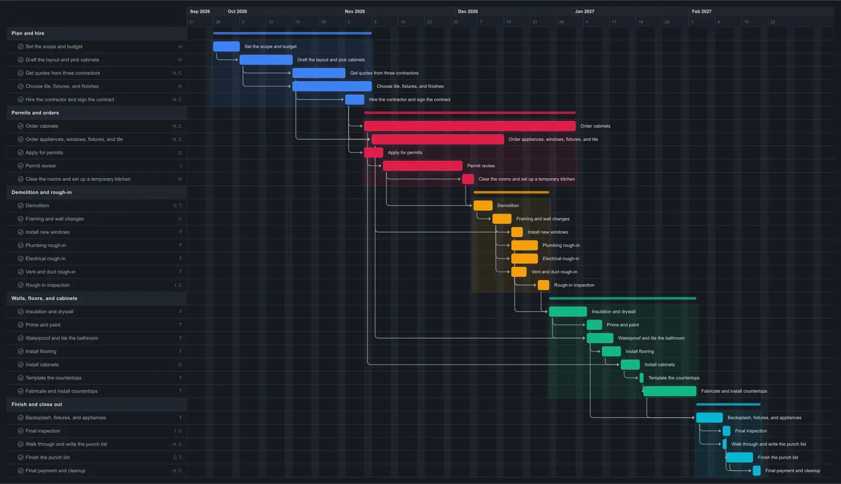Click the check icon beside Permit review
The width and height of the screenshot is (841, 484).
pos(20,166)
